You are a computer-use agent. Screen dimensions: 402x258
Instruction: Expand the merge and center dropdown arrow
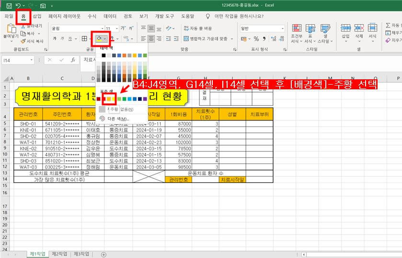(232, 39)
